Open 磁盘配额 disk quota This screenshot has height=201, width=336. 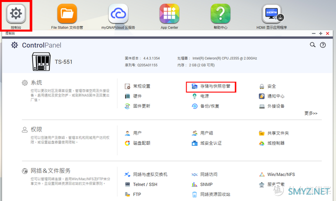(x=137, y=143)
